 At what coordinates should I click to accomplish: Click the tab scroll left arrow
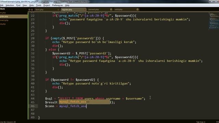(x=29, y=10)
